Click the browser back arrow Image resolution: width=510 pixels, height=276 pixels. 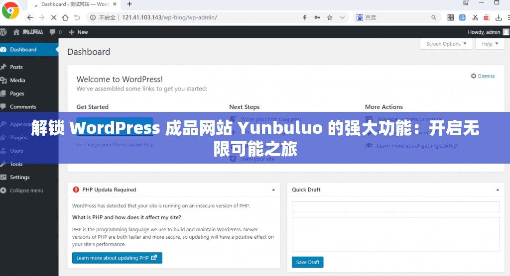(x=30, y=17)
